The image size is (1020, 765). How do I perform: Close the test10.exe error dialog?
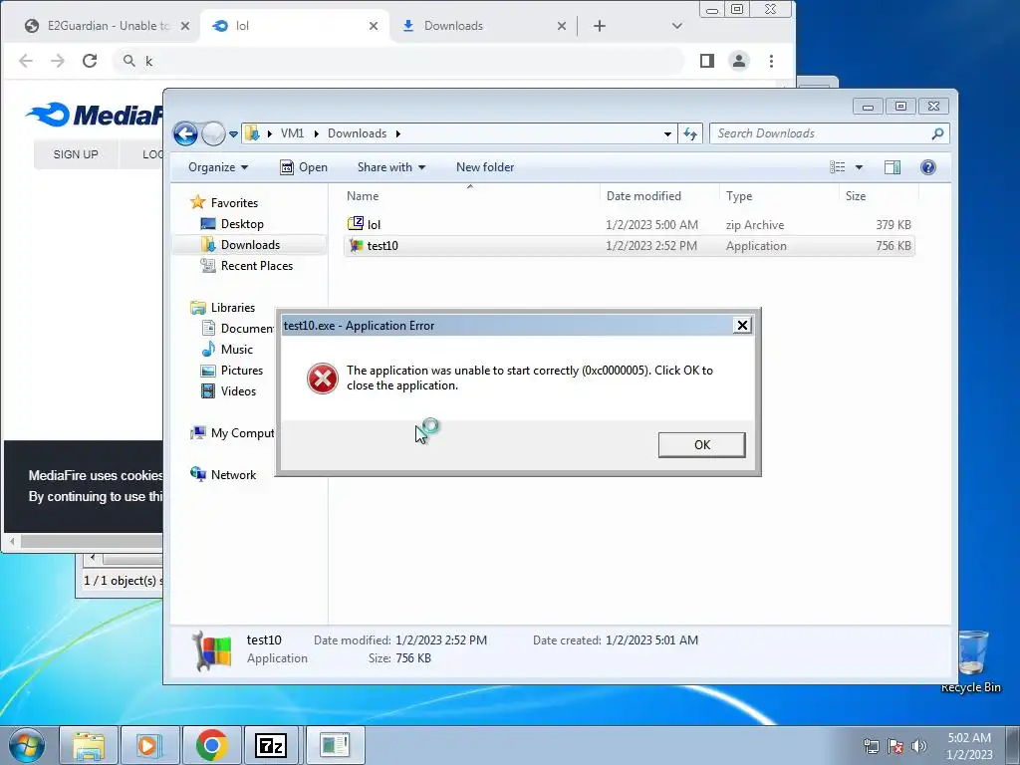pyautogui.click(x=741, y=326)
